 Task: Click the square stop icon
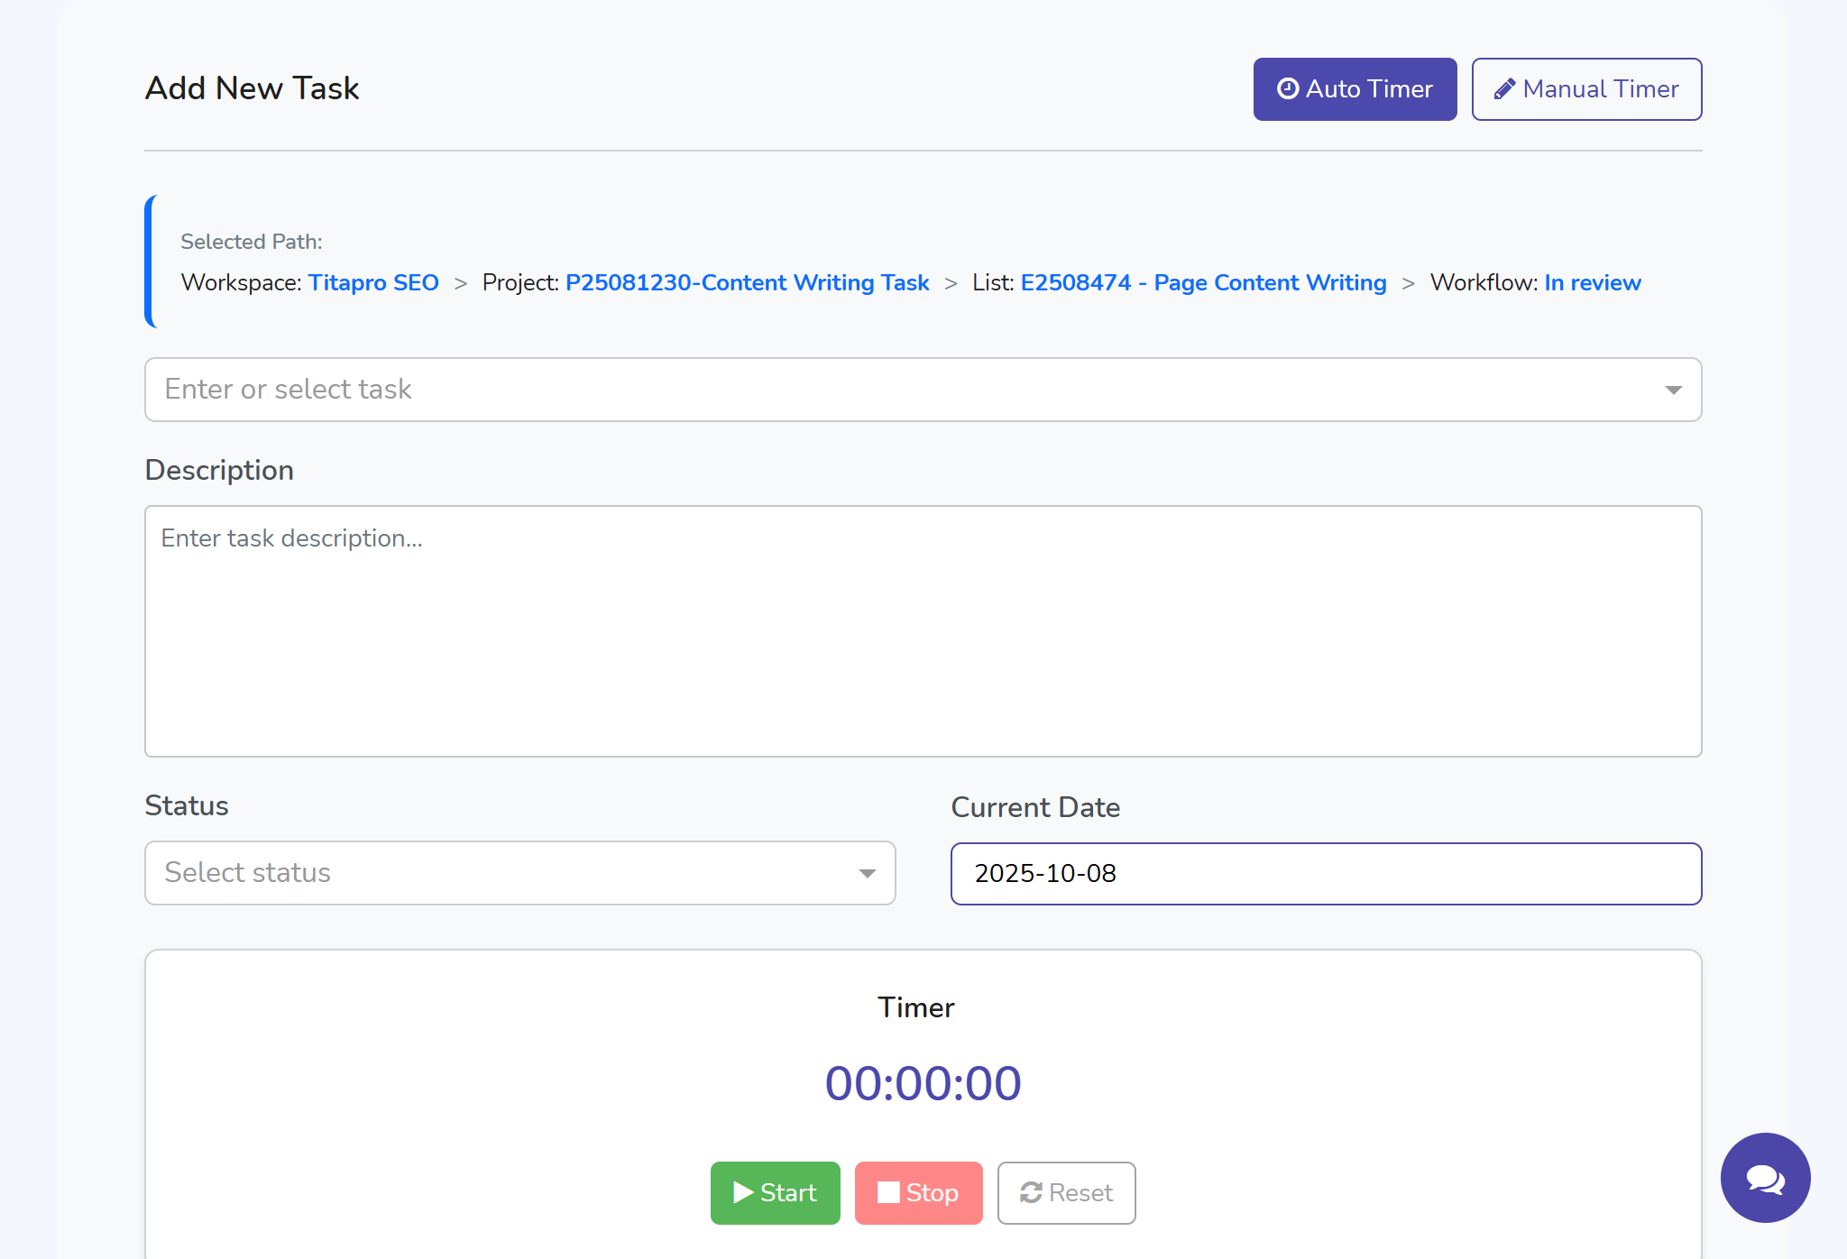pos(888,1192)
